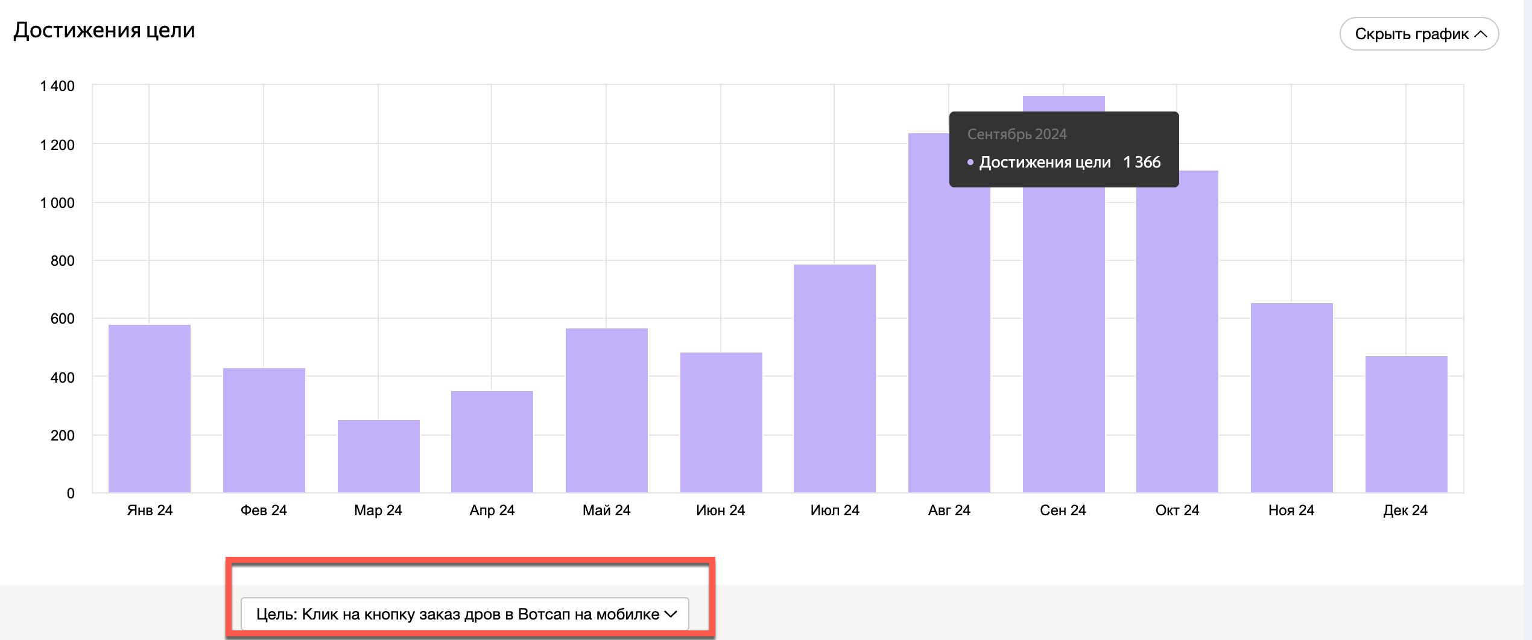Click the '400' y-axis value
Screen dimensions: 1532x640
63,378
